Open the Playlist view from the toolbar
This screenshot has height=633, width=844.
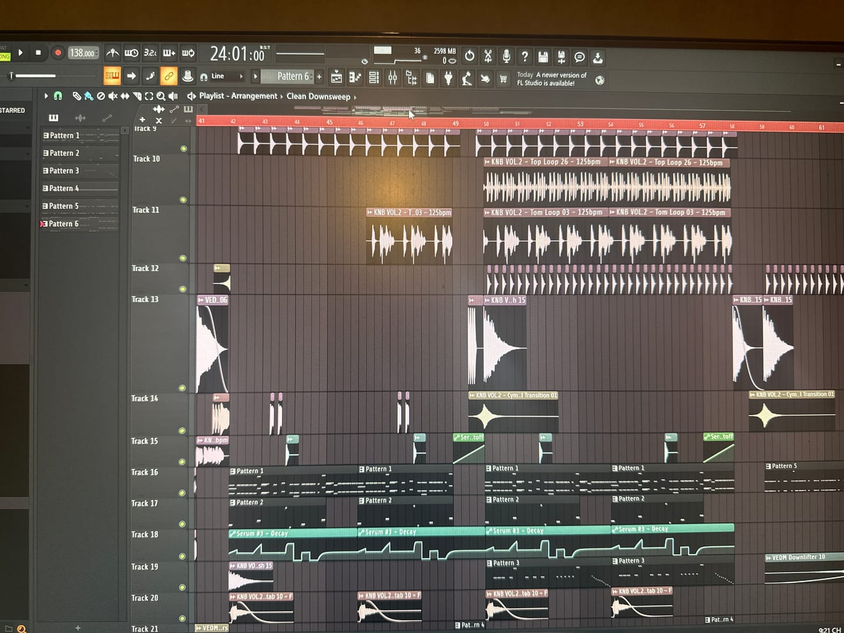336,77
